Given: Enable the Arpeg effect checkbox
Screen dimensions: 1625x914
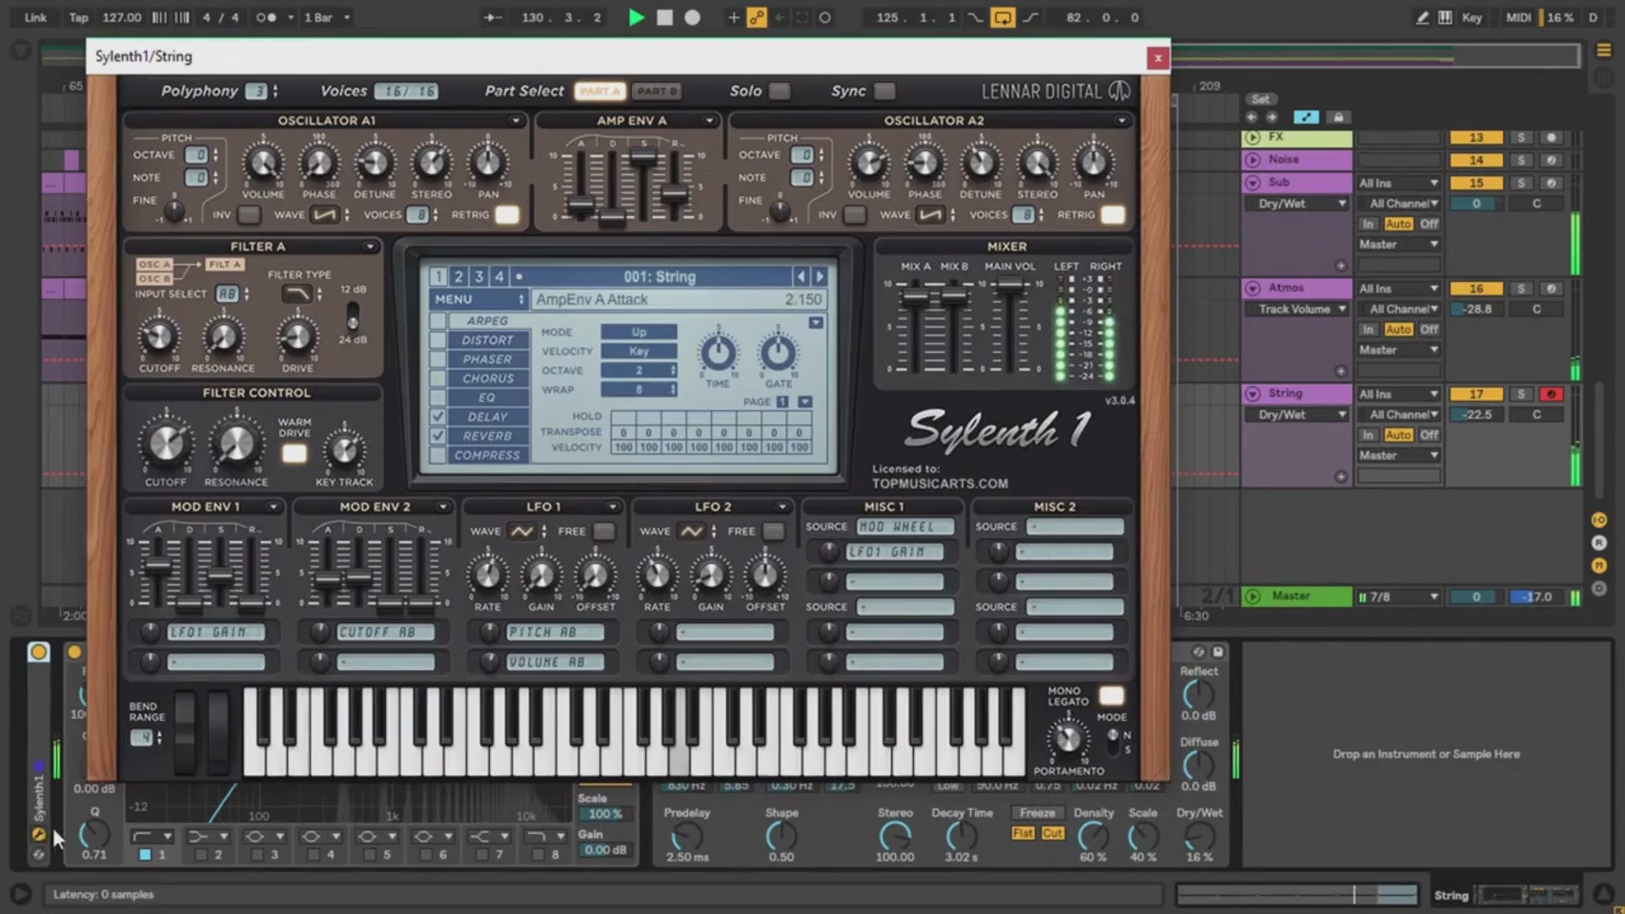Looking at the screenshot, I should point(438,321).
